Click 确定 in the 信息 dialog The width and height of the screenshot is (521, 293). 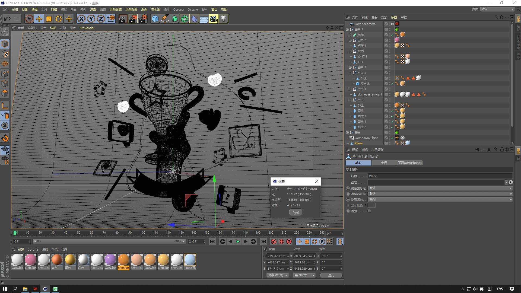click(x=296, y=212)
